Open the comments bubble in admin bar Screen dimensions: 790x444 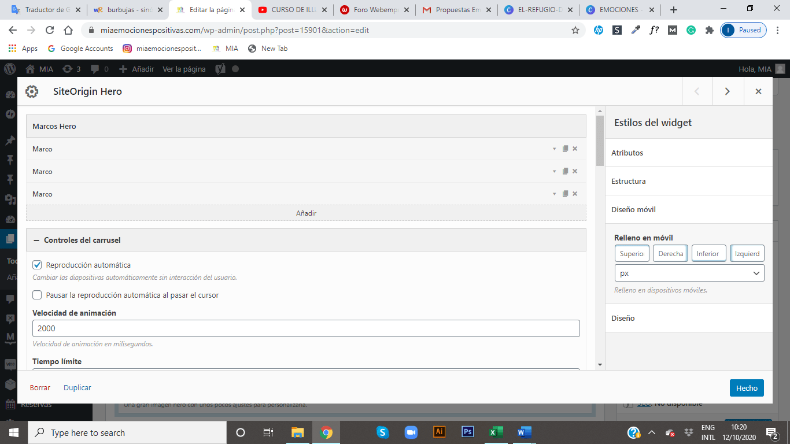(x=99, y=69)
